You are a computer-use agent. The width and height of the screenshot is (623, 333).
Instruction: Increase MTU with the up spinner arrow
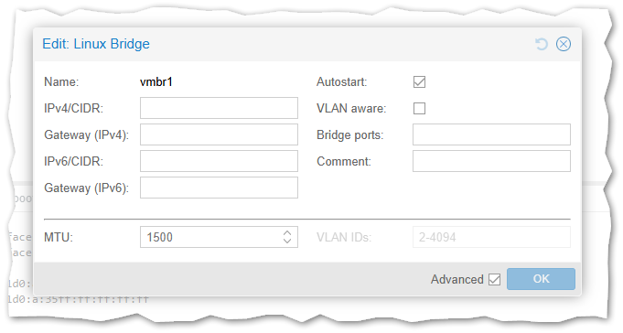coord(287,233)
